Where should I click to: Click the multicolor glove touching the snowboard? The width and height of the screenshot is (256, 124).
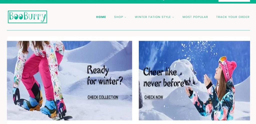coord(61,108)
